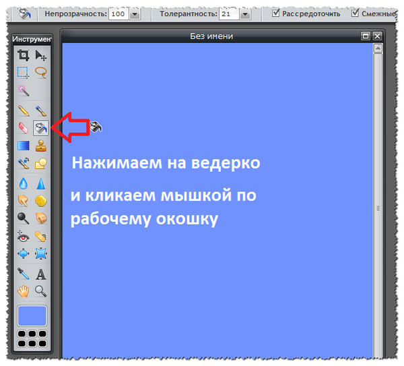Select the Spot Heal bandage tool
Viewport: 404px width, 366px height.
40,237
